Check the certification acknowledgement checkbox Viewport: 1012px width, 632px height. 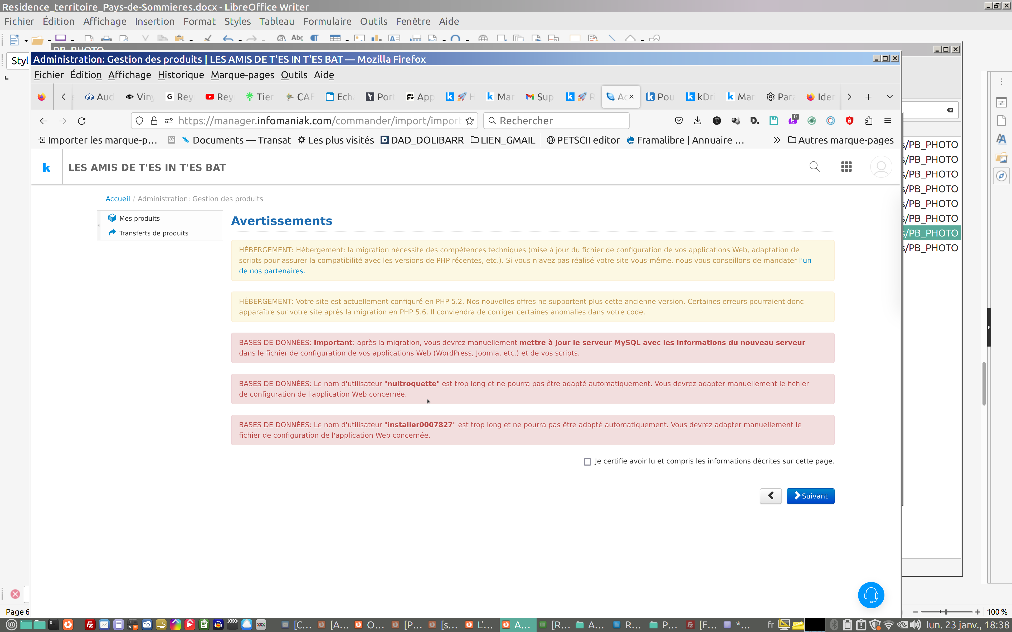coord(587,461)
